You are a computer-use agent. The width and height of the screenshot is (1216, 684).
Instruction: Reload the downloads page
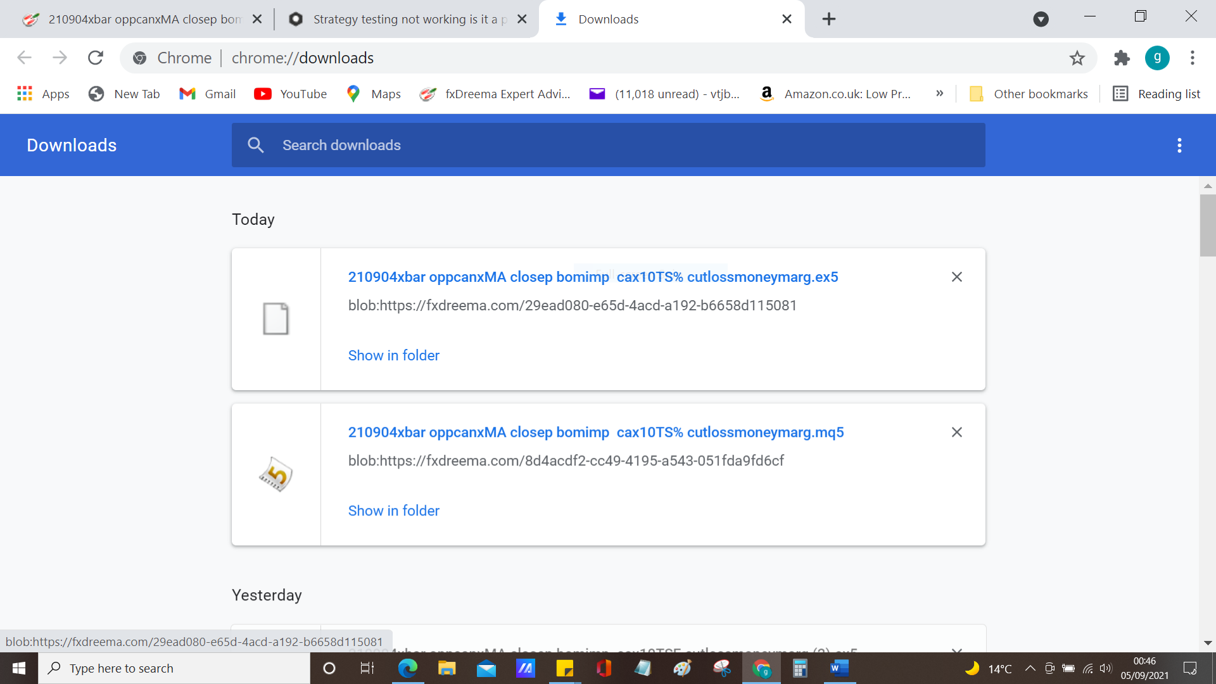click(96, 58)
